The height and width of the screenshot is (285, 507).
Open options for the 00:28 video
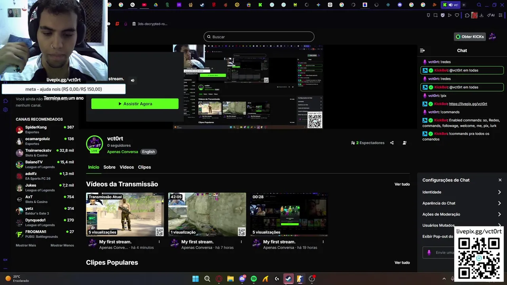pos(323,242)
